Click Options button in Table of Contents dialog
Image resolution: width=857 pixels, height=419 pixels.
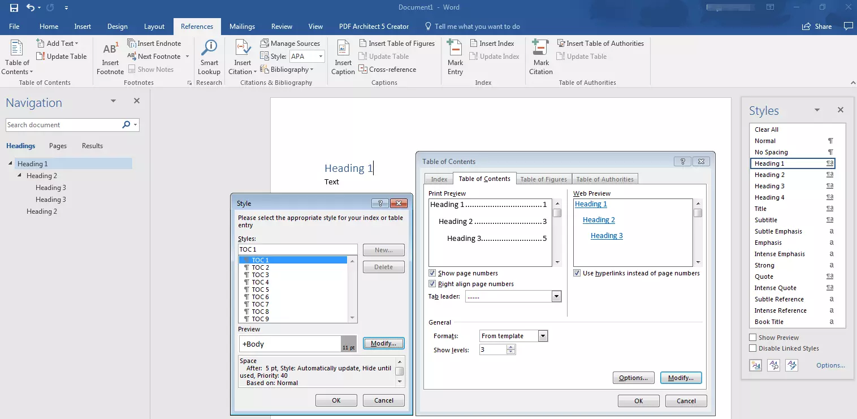(x=634, y=378)
